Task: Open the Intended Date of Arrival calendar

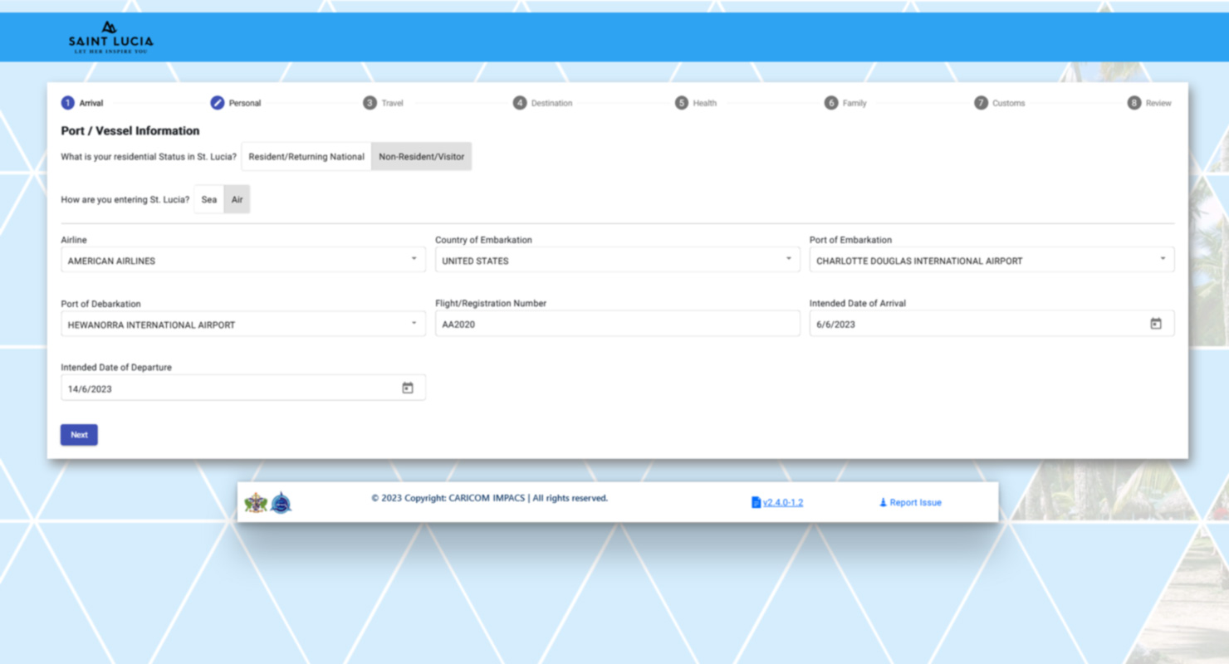Action: [1155, 324]
